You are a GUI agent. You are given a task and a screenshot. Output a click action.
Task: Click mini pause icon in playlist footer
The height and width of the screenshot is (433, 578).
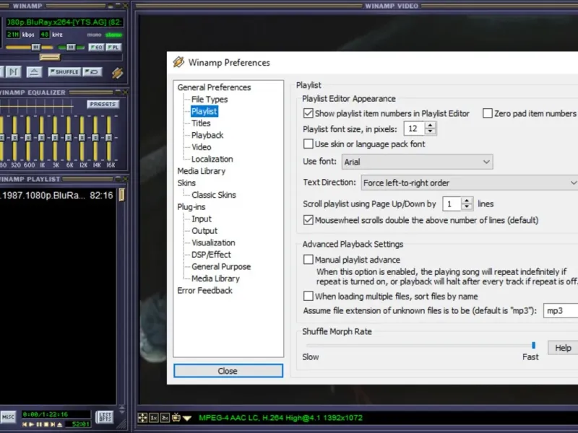(x=39, y=424)
